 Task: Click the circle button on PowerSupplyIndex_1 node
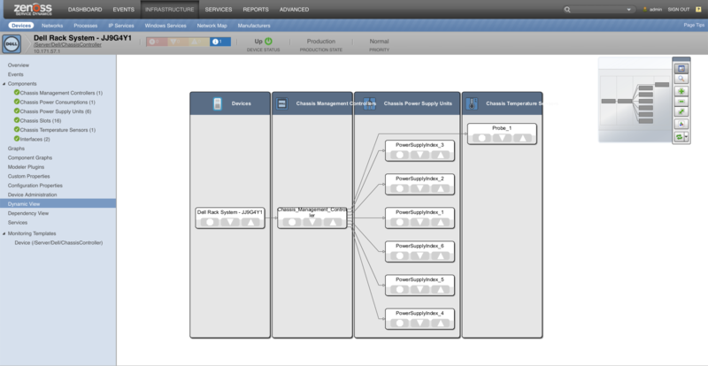[x=400, y=222]
